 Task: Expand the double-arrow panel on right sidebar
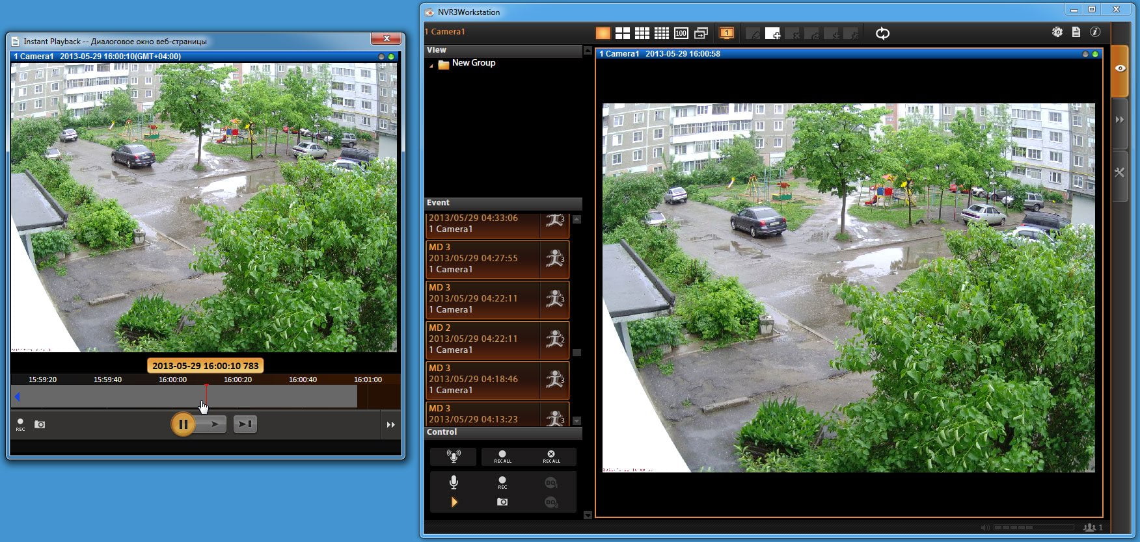[x=1120, y=120]
